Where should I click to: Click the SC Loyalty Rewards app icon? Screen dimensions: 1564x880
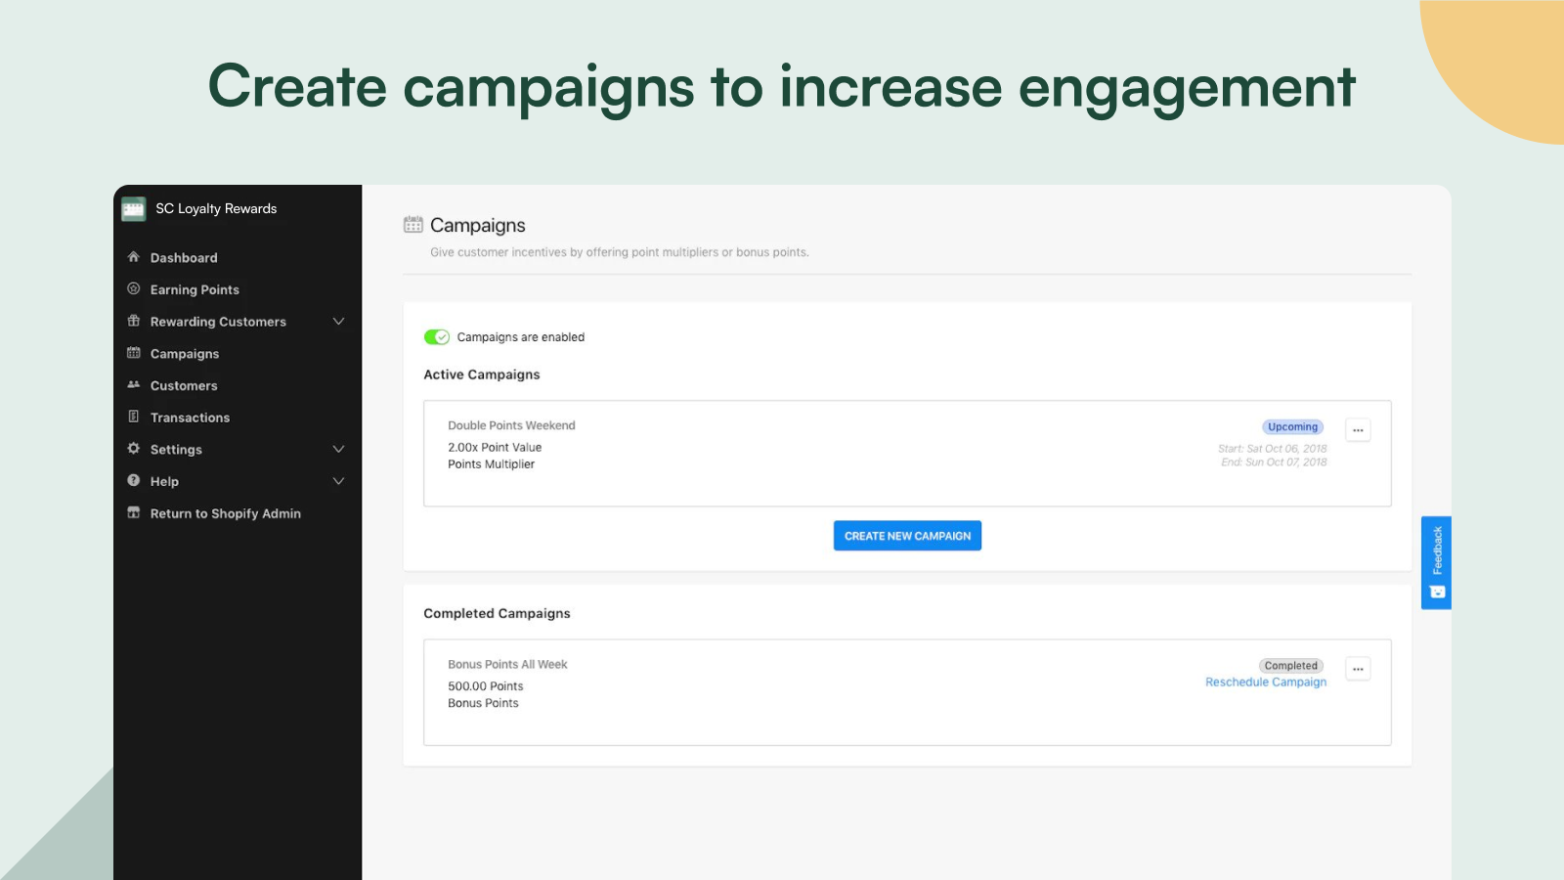pyautogui.click(x=134, y=208)
